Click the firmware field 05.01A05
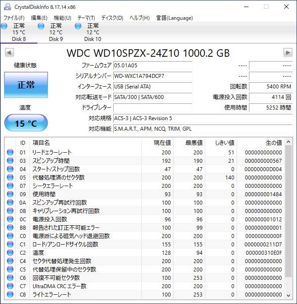 point(152,66)
